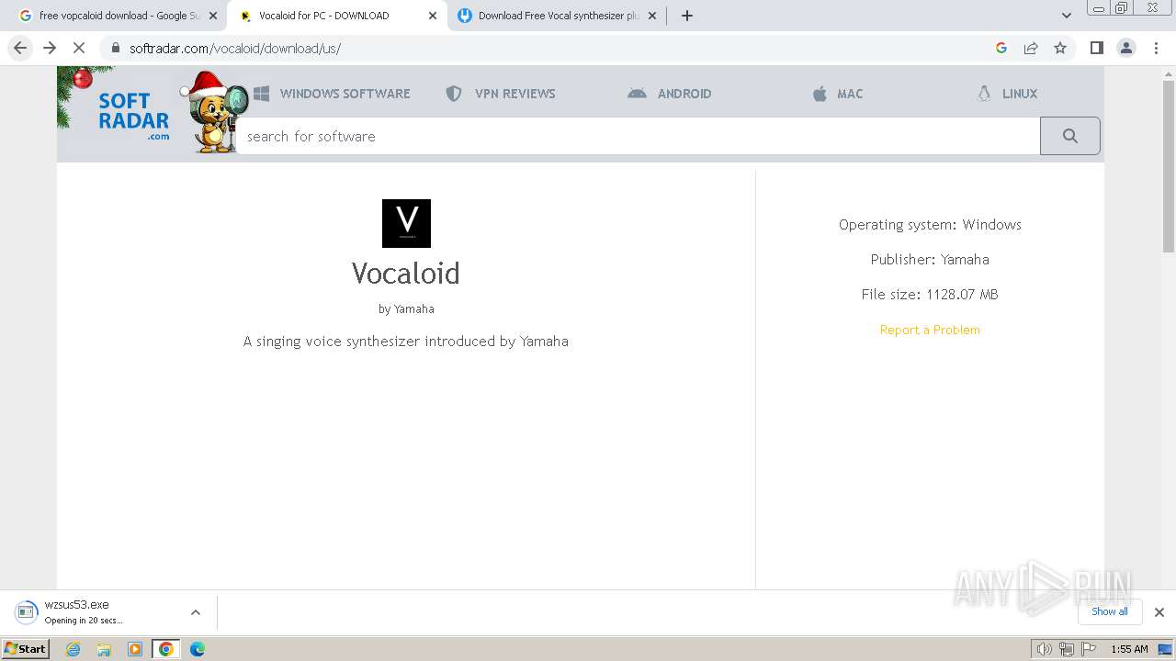Toggle browser side panel
Viewport: 1176px width, 661px height.
[x=1096, y=48]
